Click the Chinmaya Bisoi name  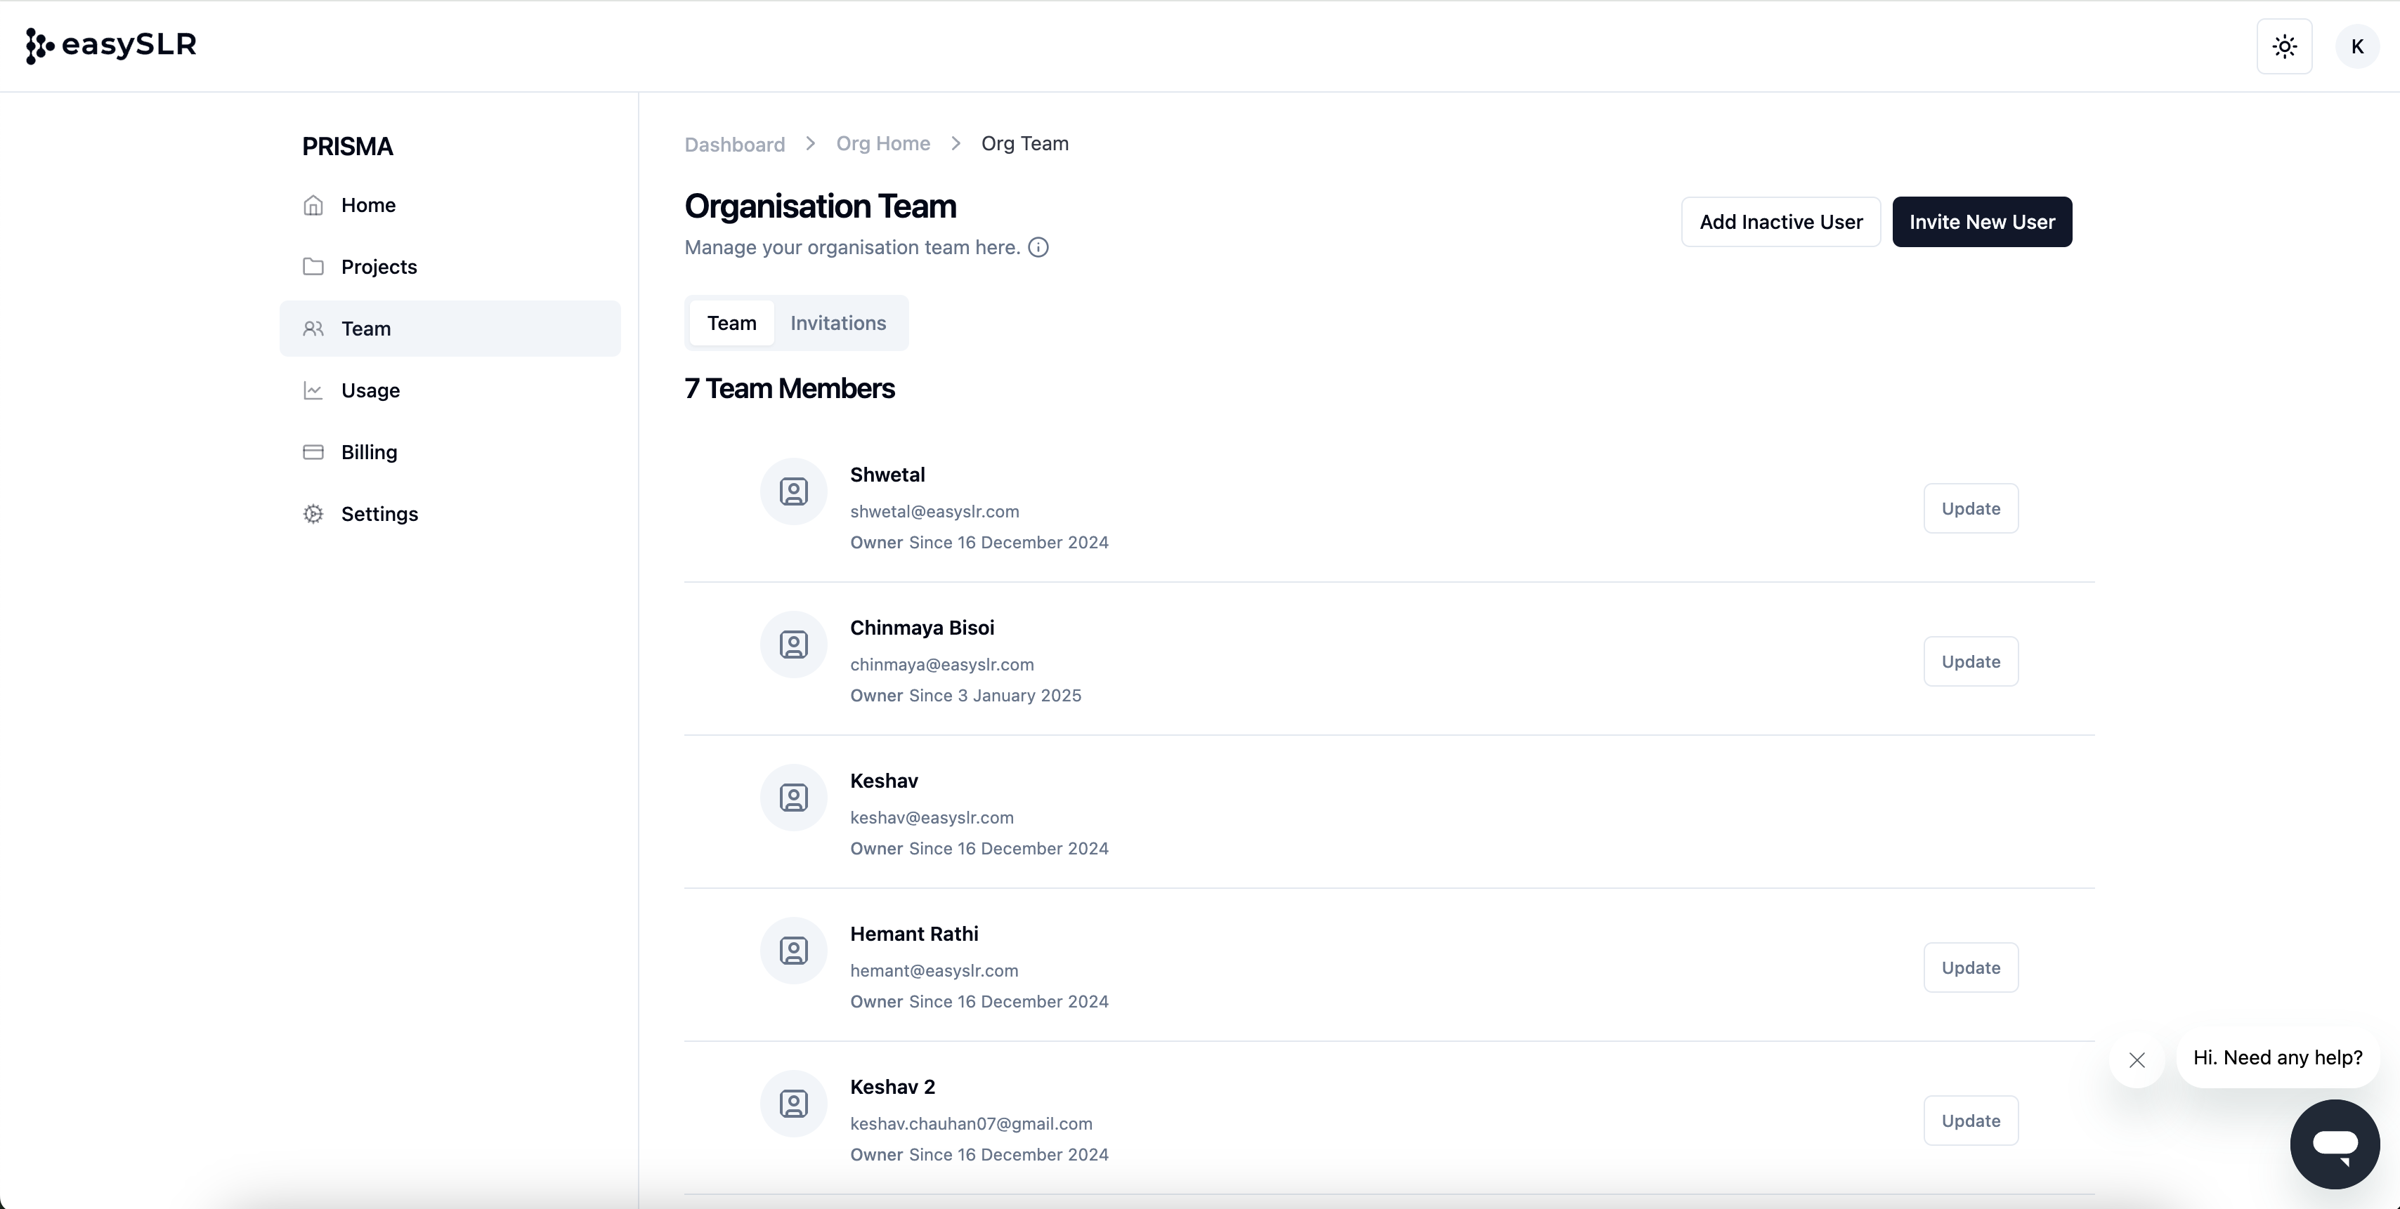[x=922, y=628]
